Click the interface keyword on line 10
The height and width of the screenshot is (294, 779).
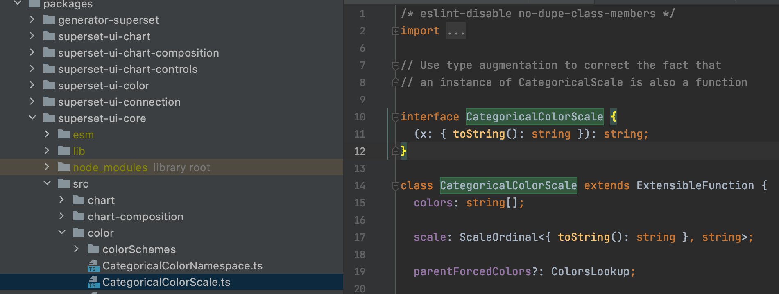(x=430, y=117)
